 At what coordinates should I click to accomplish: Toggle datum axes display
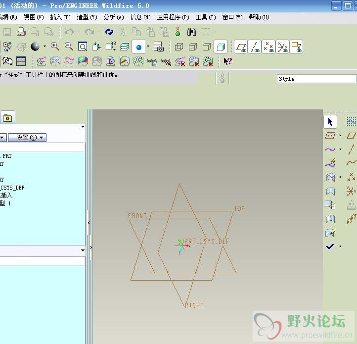pyautogui.click(x=255, y=47)
